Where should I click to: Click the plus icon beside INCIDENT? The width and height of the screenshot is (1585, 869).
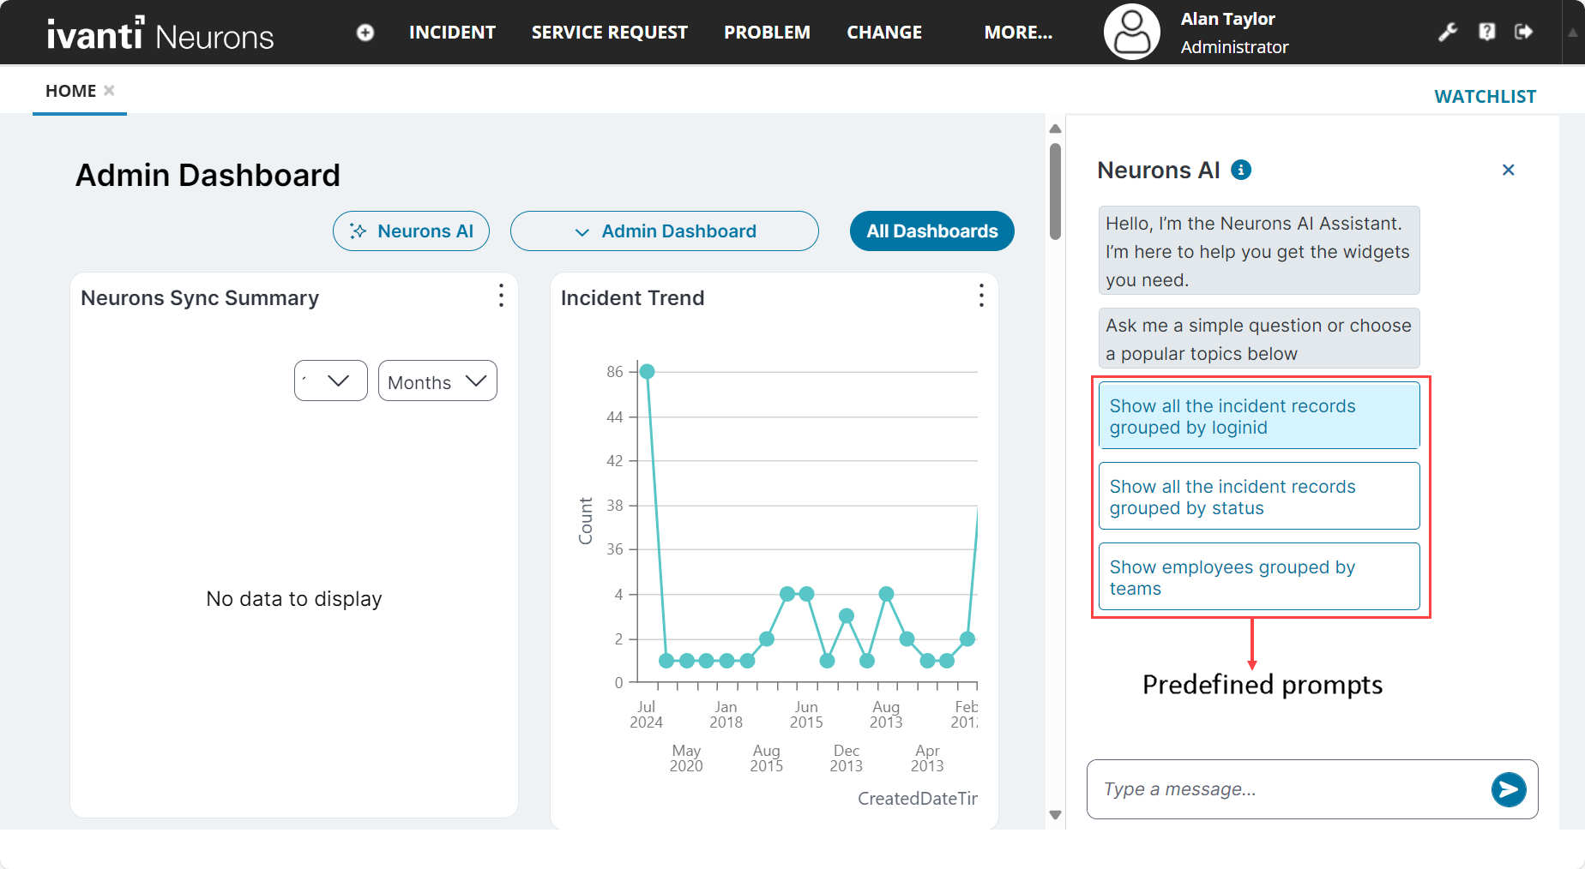pos(365,33)
